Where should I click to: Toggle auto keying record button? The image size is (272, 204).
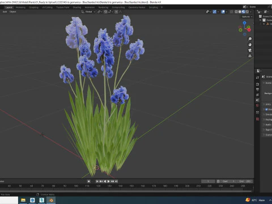click(88, 181)
